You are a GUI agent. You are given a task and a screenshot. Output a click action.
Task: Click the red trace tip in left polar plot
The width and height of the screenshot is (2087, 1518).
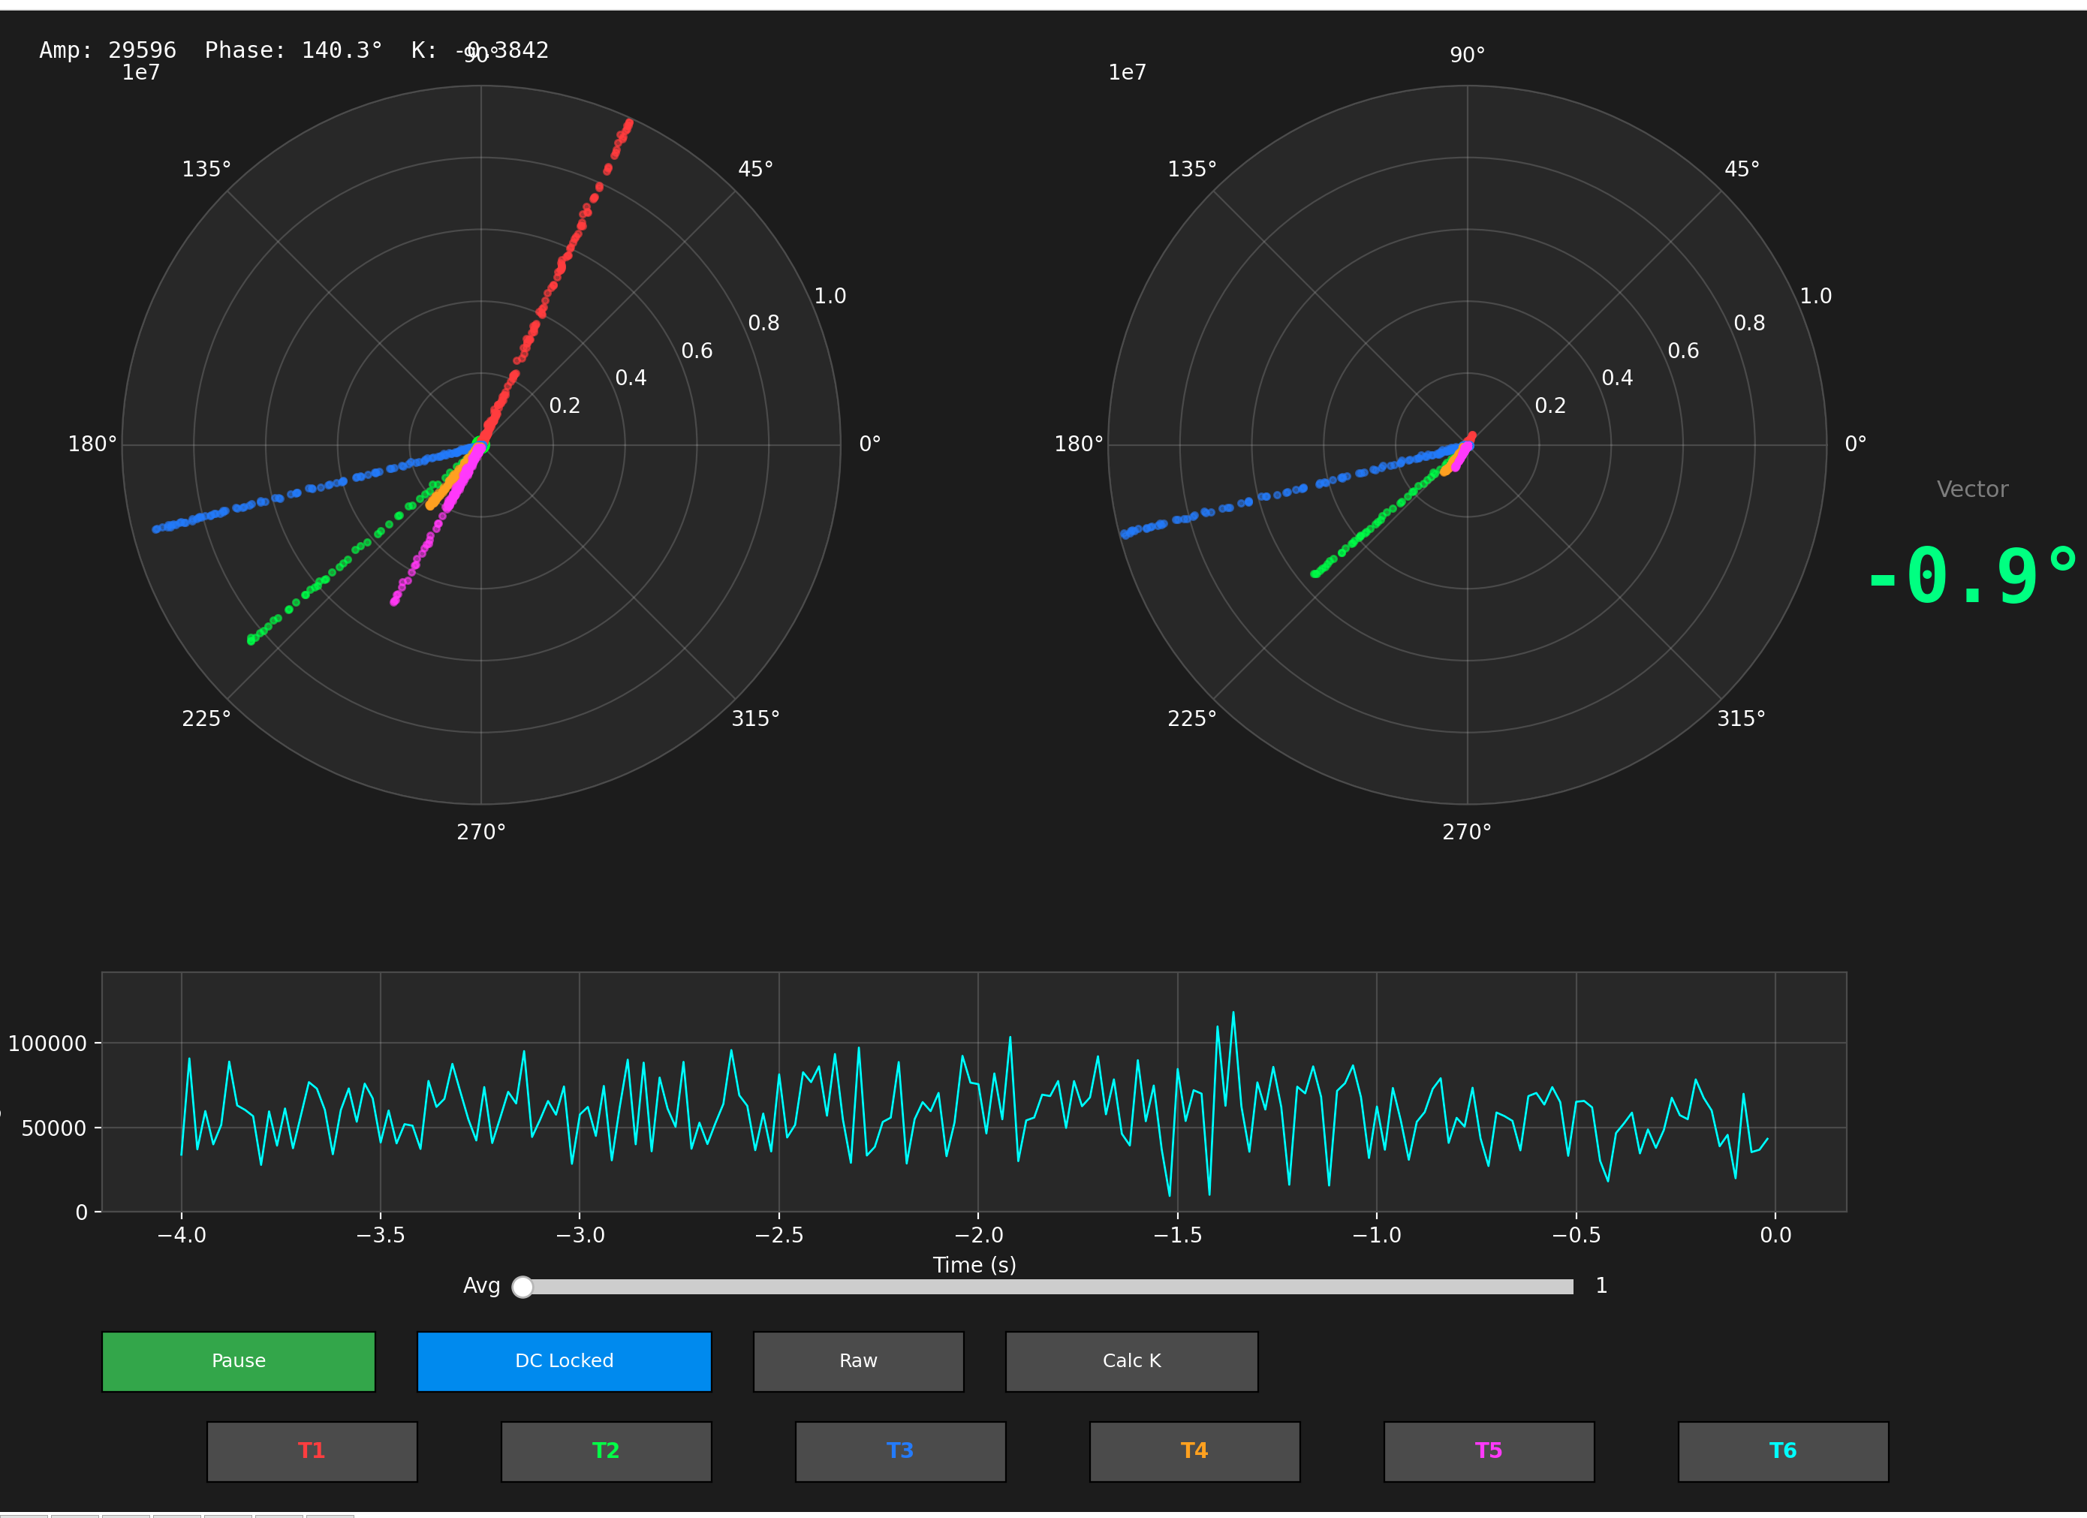pos(628,122)
